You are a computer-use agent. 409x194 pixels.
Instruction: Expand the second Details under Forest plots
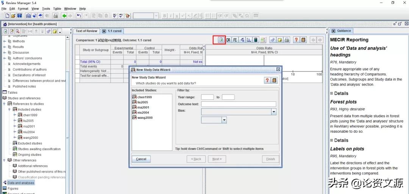click(x=331, y=140)
